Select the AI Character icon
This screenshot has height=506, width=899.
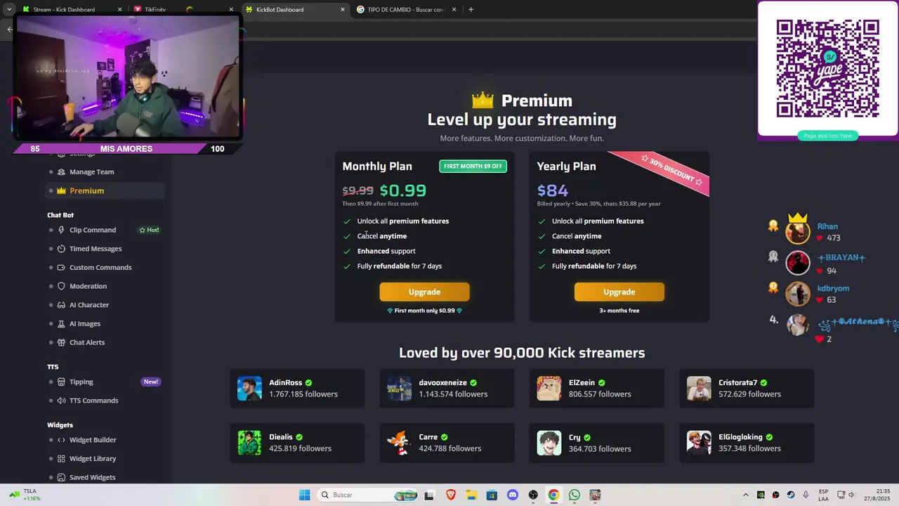(x=61, y=305)
